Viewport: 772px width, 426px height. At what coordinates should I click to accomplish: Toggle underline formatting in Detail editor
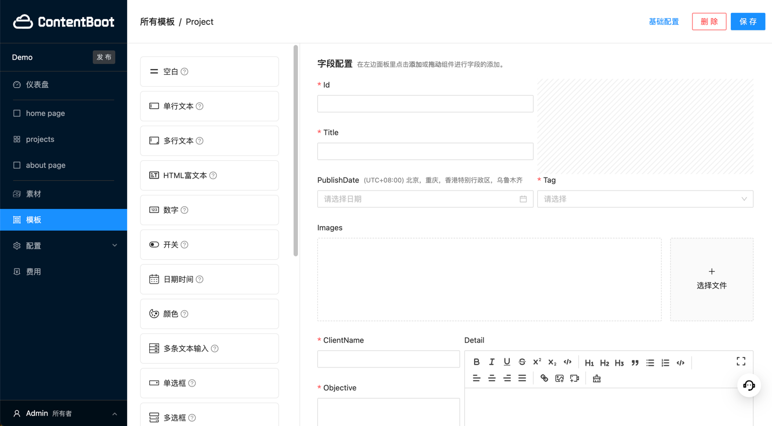(x=507, y=362)
